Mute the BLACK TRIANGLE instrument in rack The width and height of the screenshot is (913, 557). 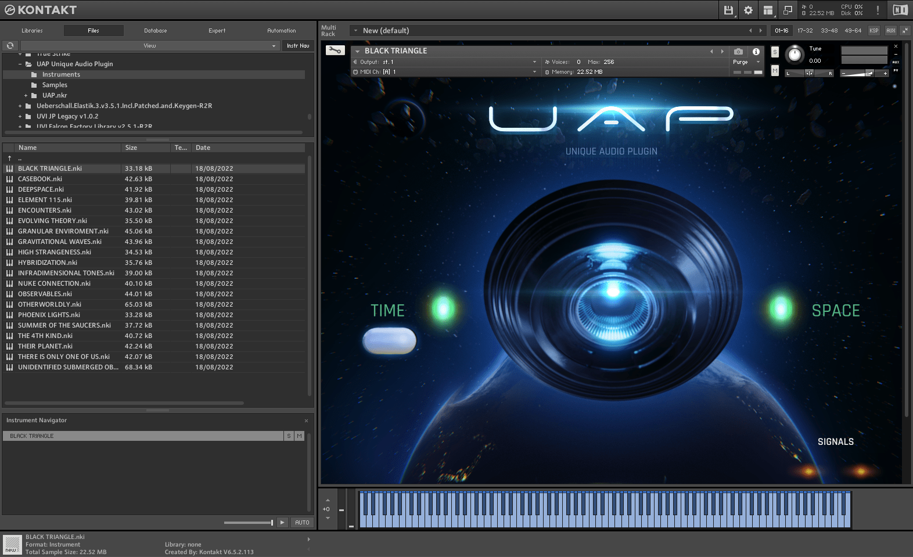[775, 70]
